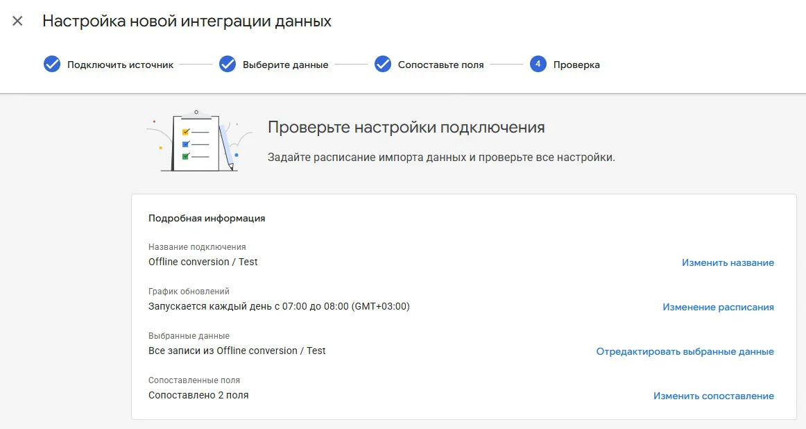Viewport: 806px width, 429px height.
Task: Click the text Сопоставлено 2 поля
Action: pyautogui.click(x=198, y=395)
